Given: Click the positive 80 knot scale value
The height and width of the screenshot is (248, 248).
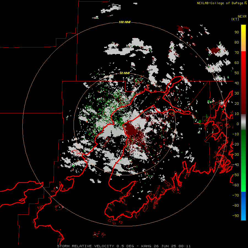Looking at the screenshot, I should tap(237, 42).
